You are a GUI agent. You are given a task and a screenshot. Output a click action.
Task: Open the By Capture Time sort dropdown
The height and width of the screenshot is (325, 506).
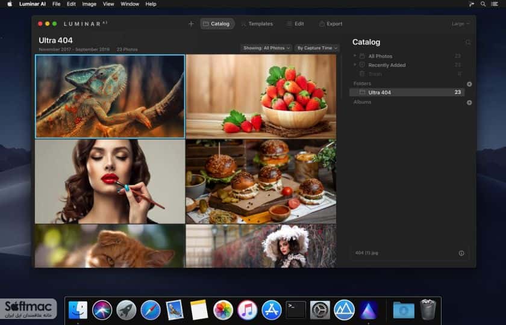pos(317,48)
